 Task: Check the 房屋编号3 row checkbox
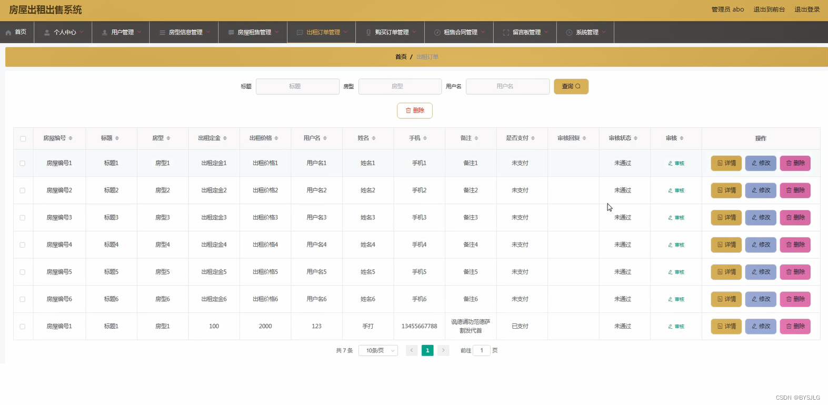[x=22, y=218]
